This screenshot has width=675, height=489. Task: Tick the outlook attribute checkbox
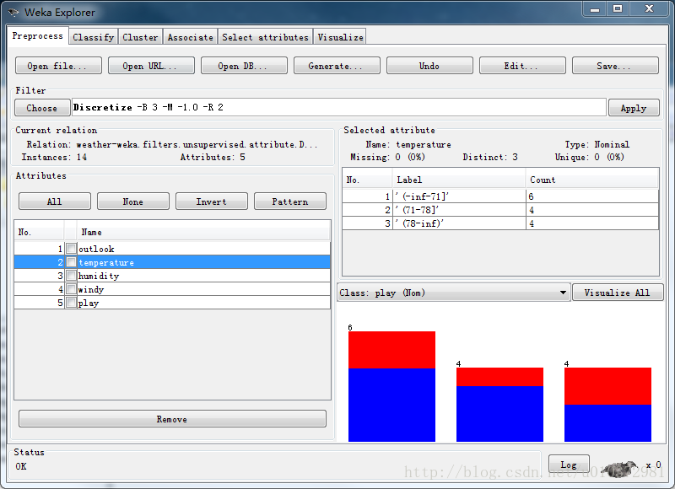(x=72, y=248)
